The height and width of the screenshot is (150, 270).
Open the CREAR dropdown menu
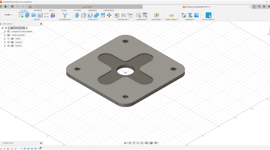pyautogui.click(x=37, y=20)
